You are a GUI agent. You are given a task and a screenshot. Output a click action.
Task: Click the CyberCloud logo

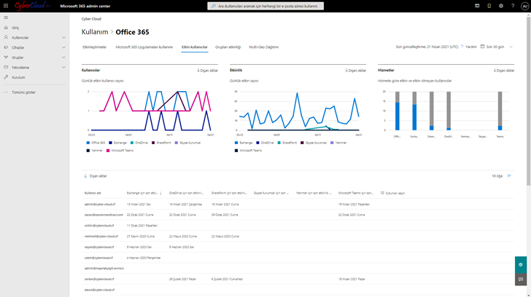tap(32, 6)
